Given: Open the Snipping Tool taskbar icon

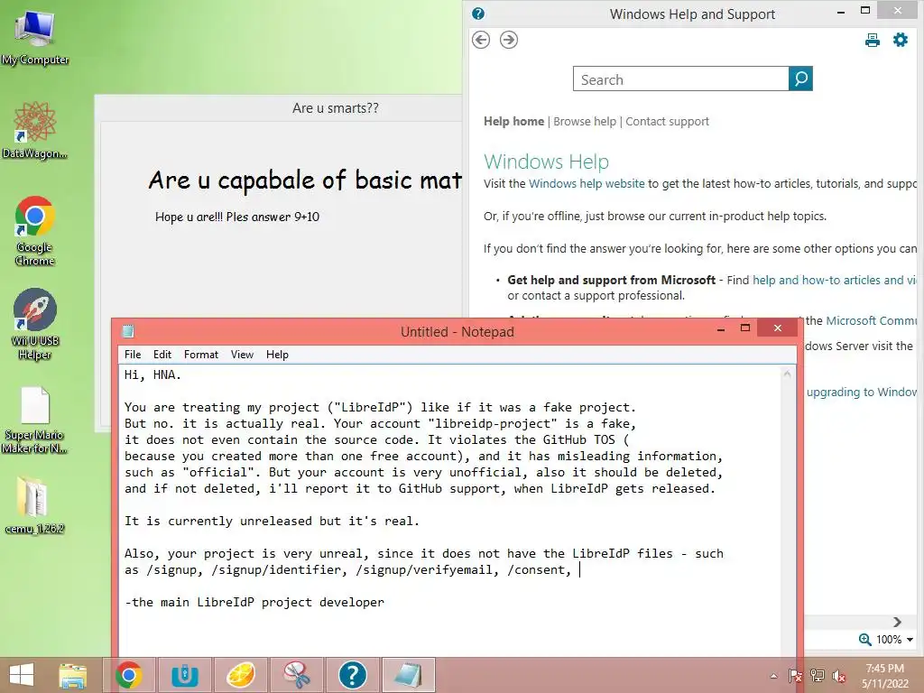Looking at the screenshot, I should point(296,675).
